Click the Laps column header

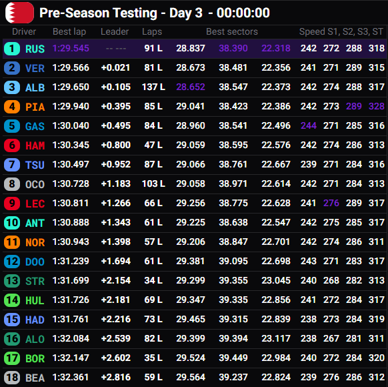click(152, 31)
